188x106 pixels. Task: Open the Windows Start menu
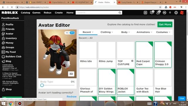tap(3, 103)
